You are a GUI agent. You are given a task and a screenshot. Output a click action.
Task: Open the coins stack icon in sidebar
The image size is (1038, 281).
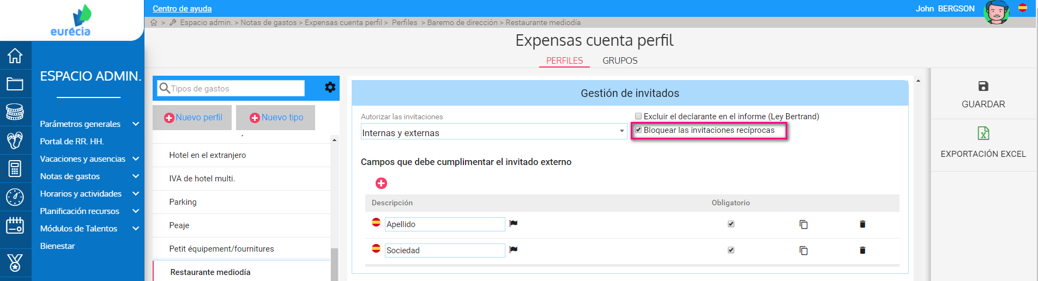[x=15, y=112]
